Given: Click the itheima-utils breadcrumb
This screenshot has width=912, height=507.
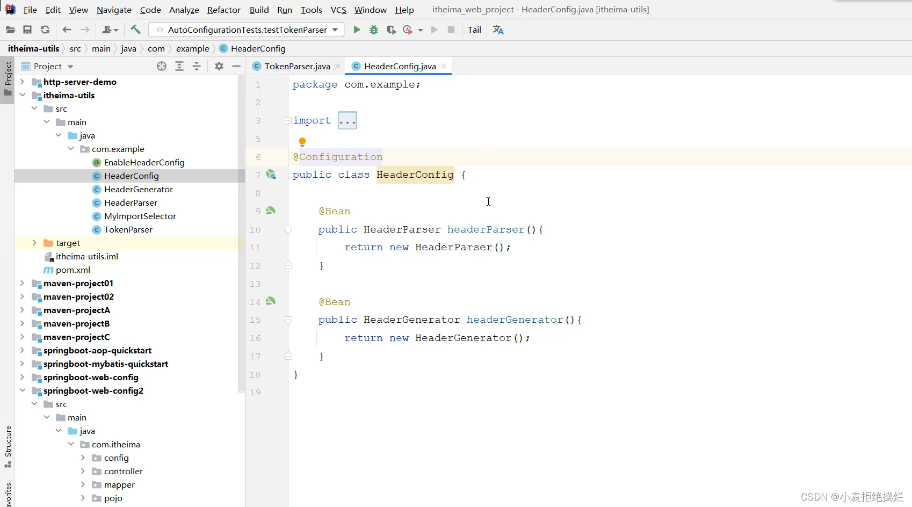Looking at the screenshot, I should [x=33, y=48].
